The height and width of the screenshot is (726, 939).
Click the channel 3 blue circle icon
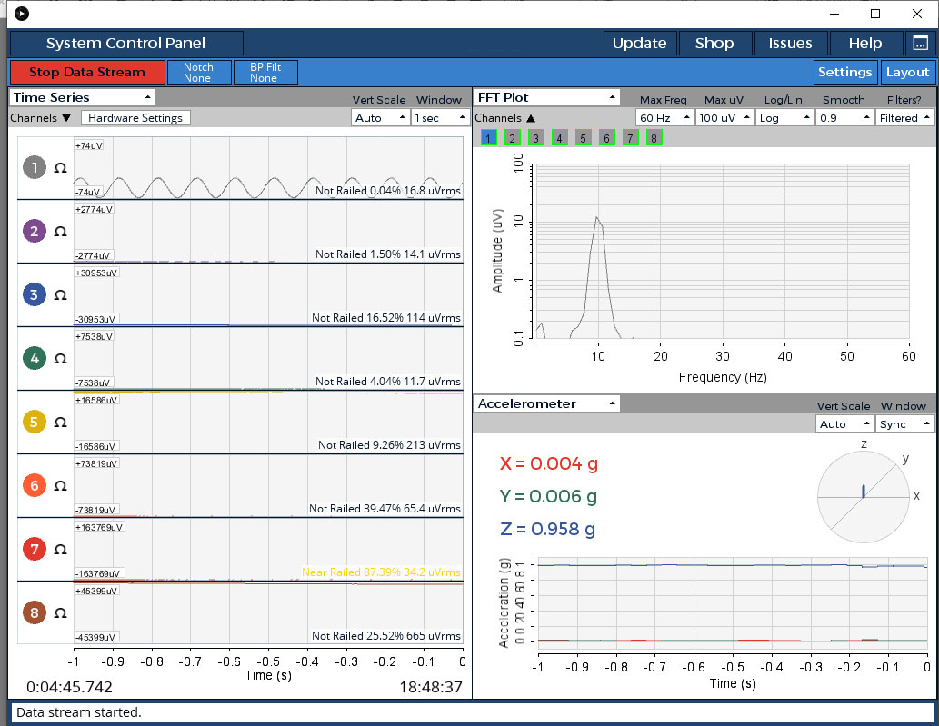pos(35,294)
